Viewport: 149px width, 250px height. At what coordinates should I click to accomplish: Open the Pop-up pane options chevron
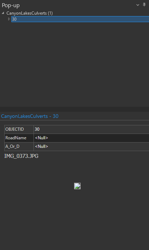point(138,5)
